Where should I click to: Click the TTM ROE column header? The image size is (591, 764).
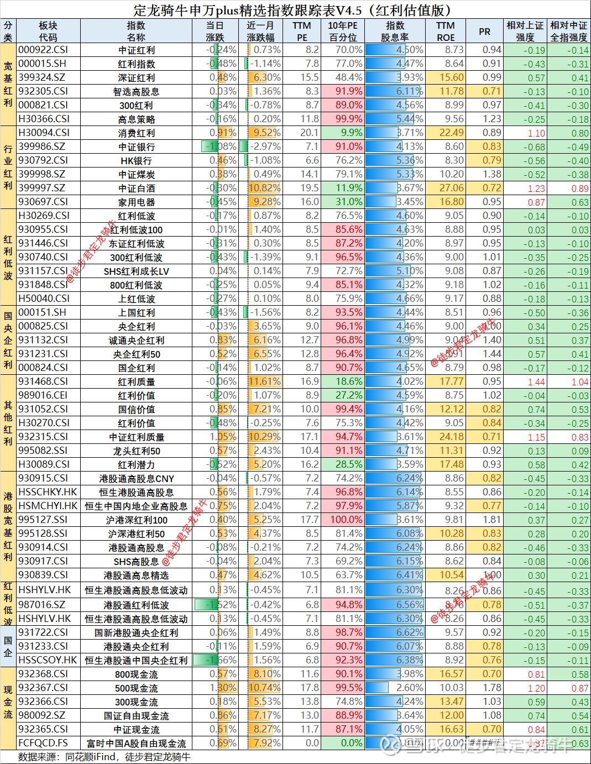445,31
